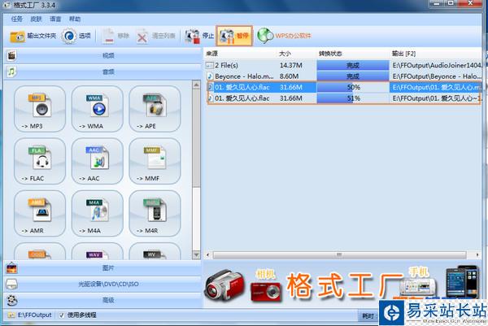
Task: Click the camcorder image in the banner
Action: pos(224,287)
